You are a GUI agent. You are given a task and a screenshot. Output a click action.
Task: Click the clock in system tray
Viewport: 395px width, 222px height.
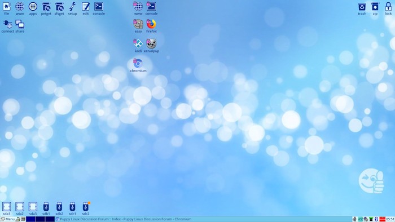(x=390, y=219)
